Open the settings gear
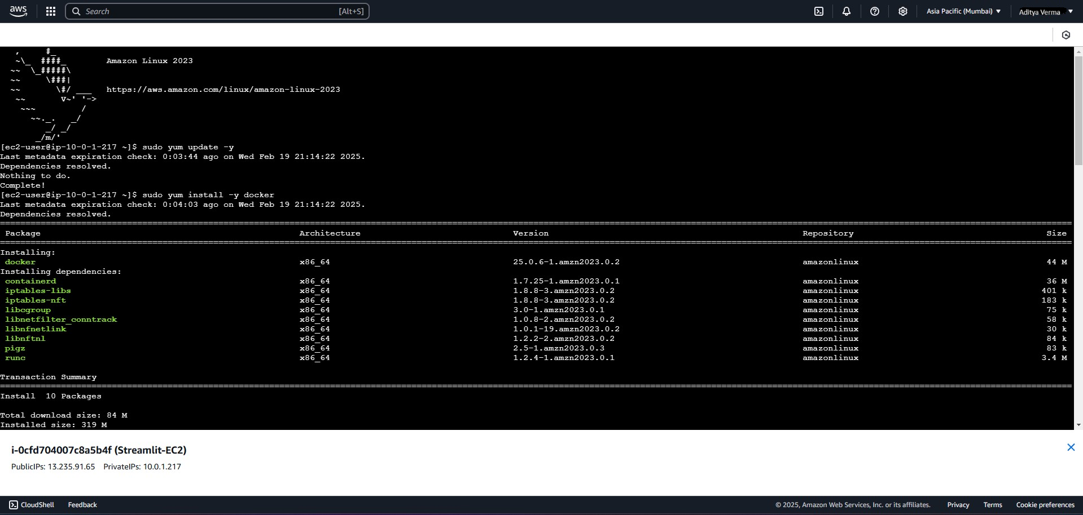Image resolution: width=1083 pixels, height=515 pixels. pyautogui.click(x=903, y=11)
